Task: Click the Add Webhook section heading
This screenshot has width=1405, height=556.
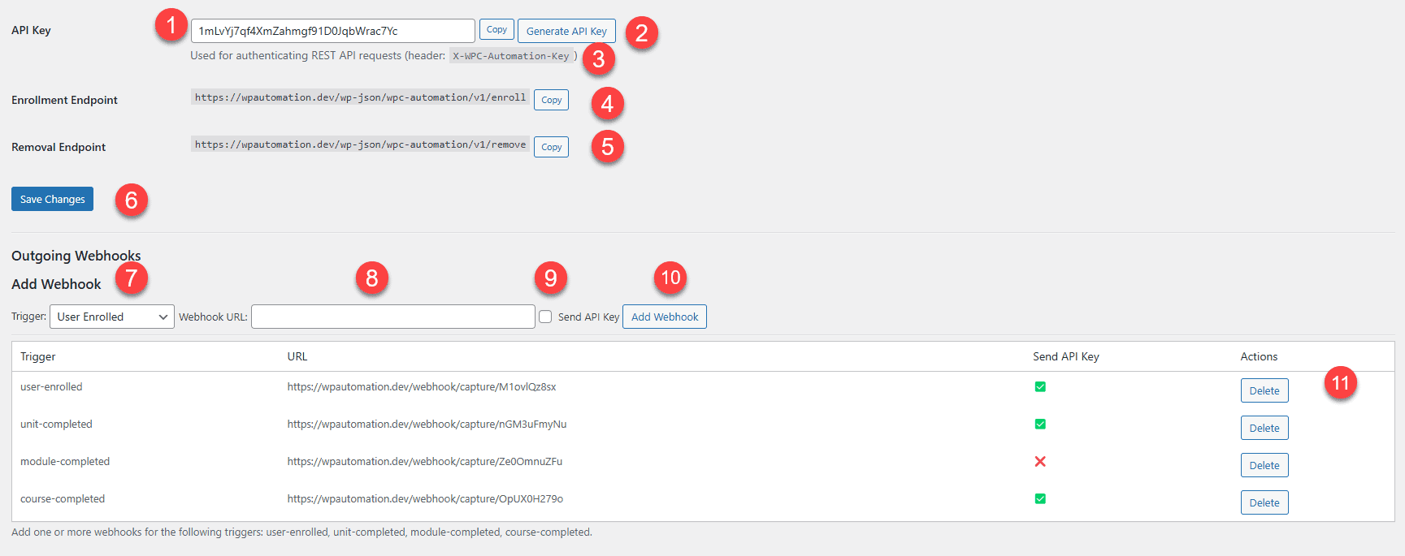Action: point(56,284)
